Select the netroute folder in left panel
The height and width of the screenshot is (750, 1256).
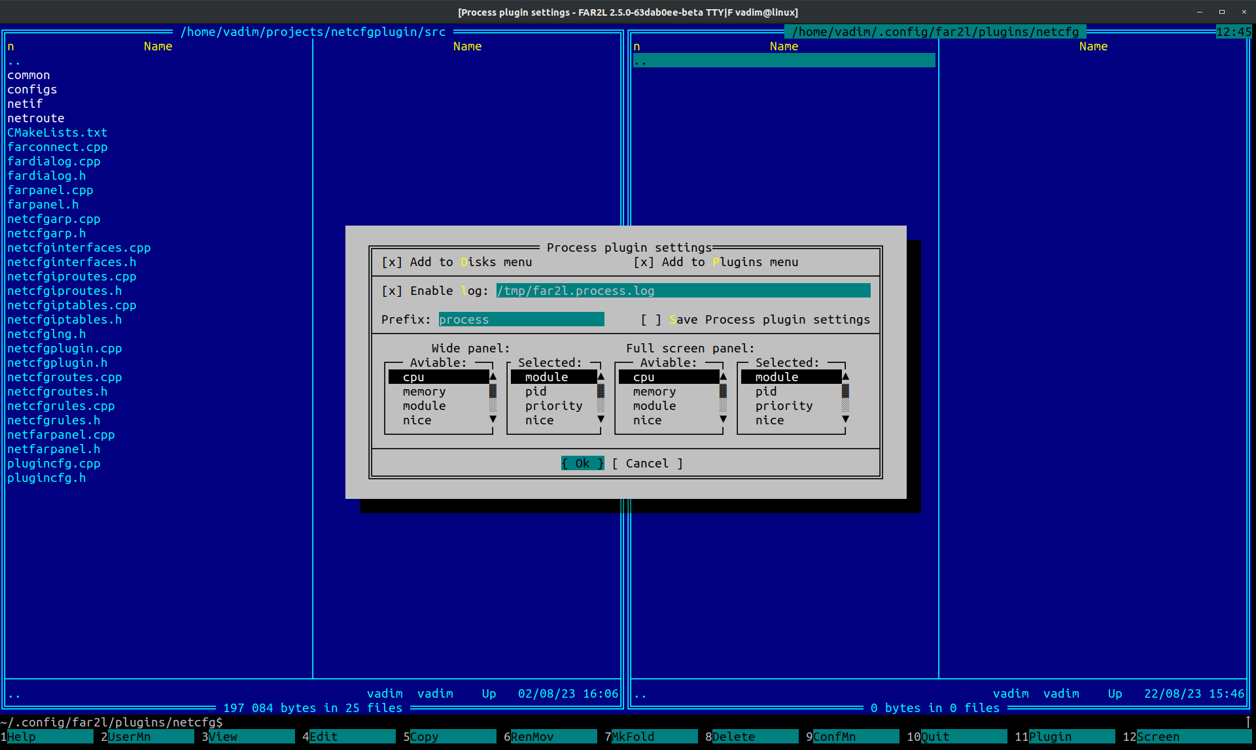click(x=36, y=118)
